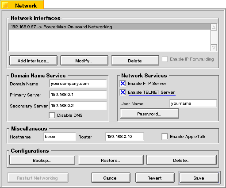This screenshot has height=188, width=226.
Task: Click Delete... in Configurations section
Action: point(181,160)
